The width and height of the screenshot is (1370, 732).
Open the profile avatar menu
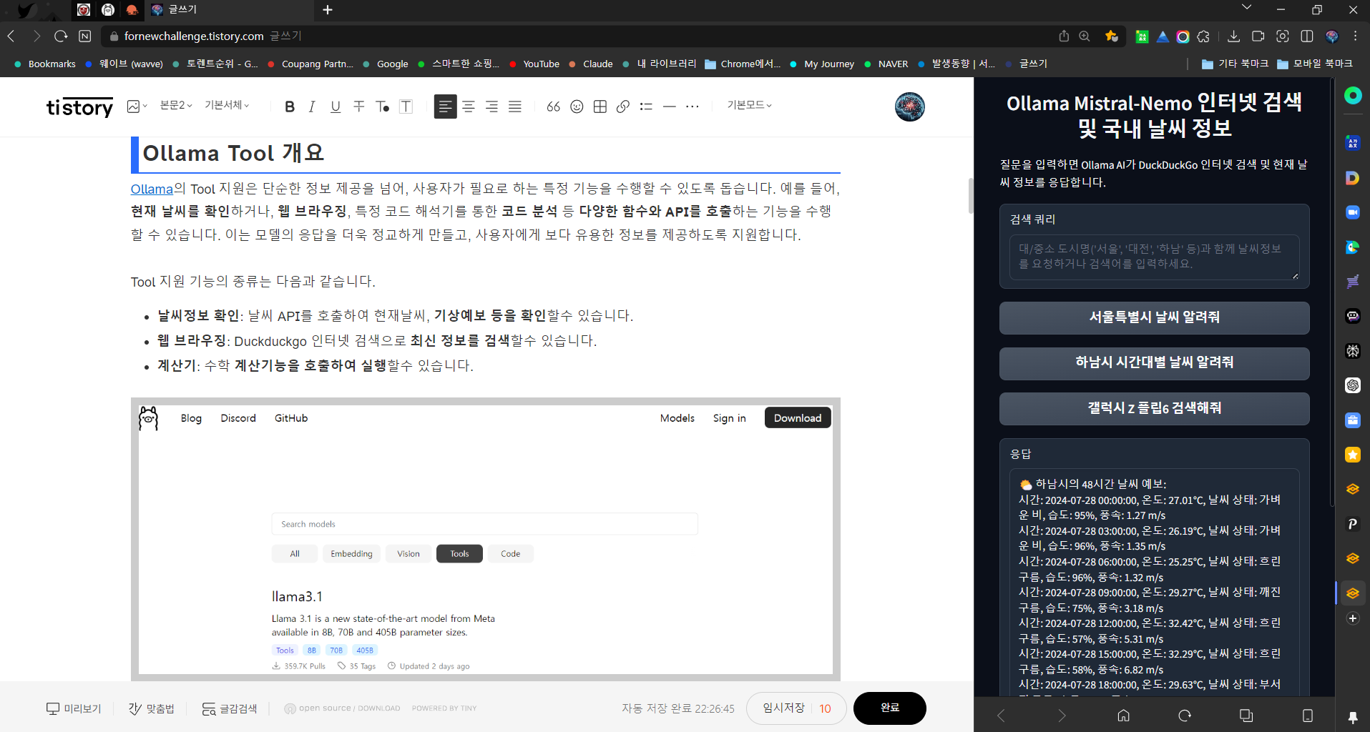coord(910,107)
